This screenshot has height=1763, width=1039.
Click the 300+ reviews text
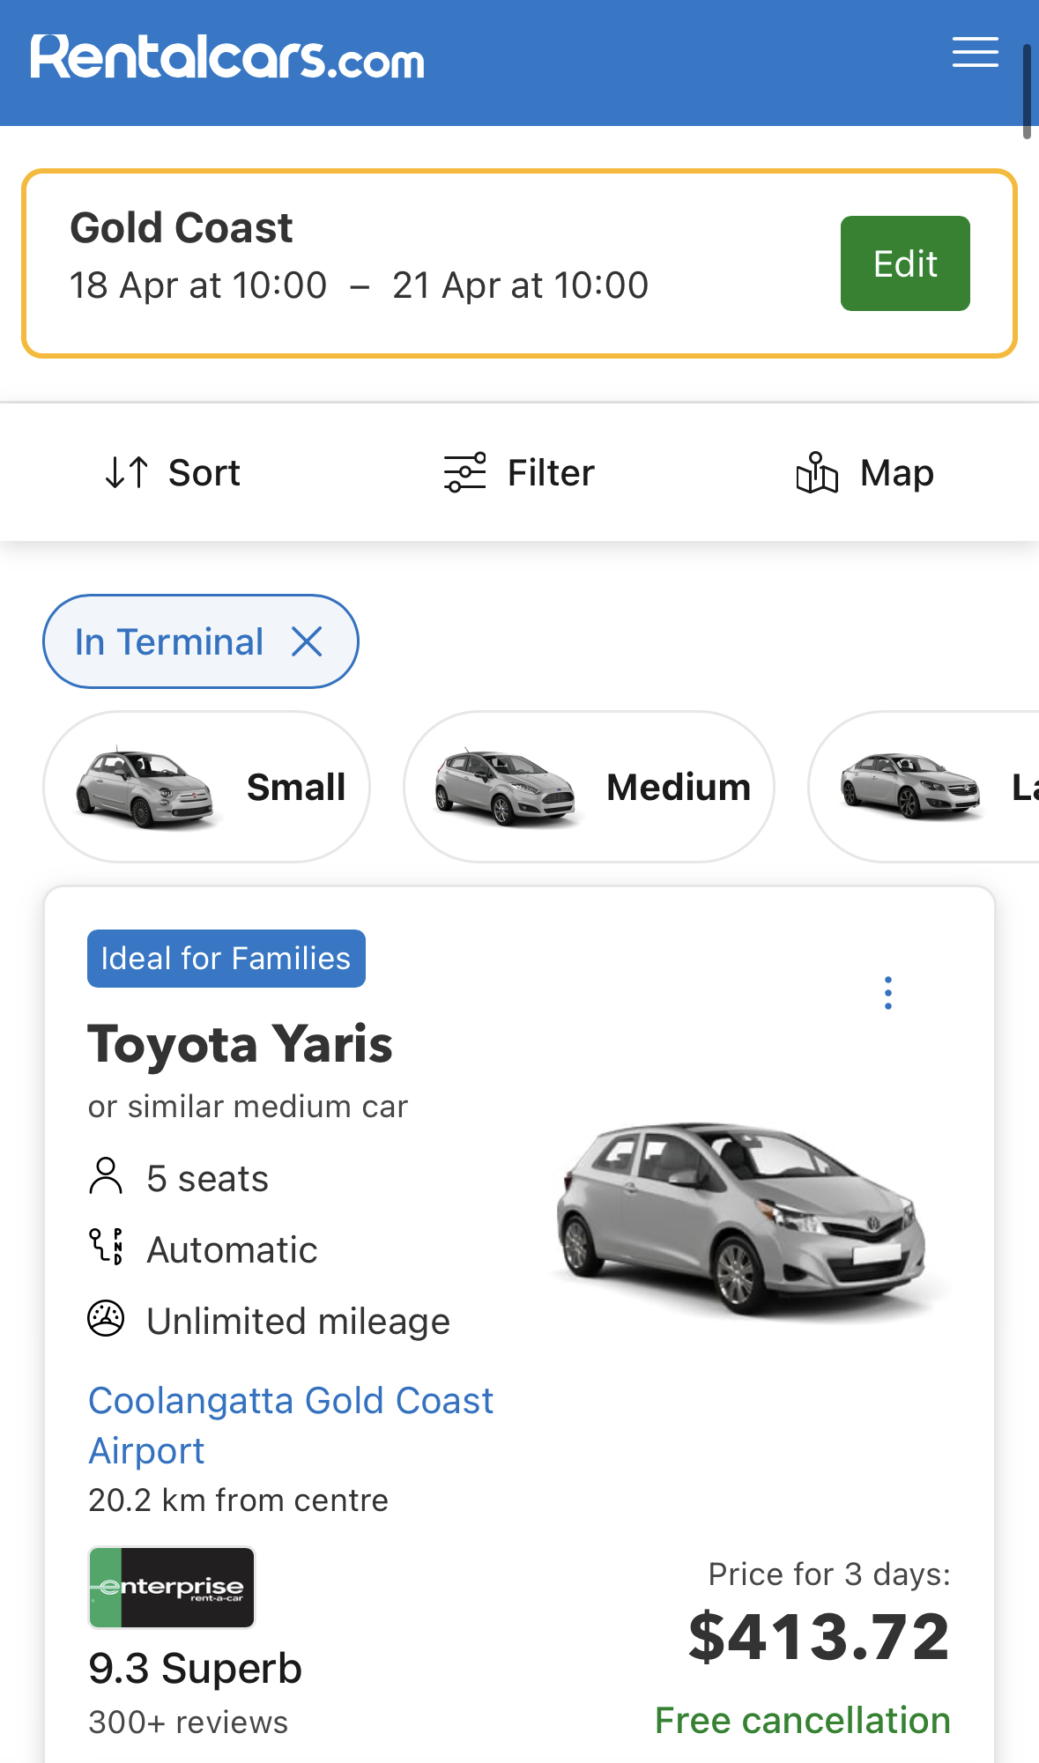pyautogui.click(x=189, y=1722)
